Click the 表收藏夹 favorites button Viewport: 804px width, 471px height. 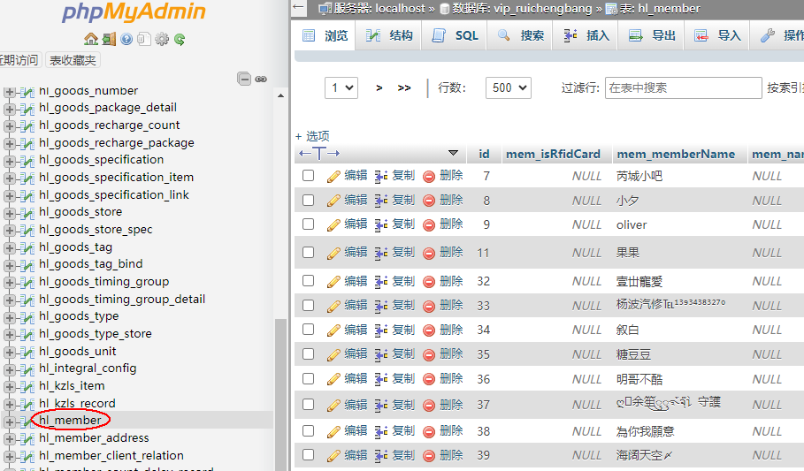coord(73,60)
